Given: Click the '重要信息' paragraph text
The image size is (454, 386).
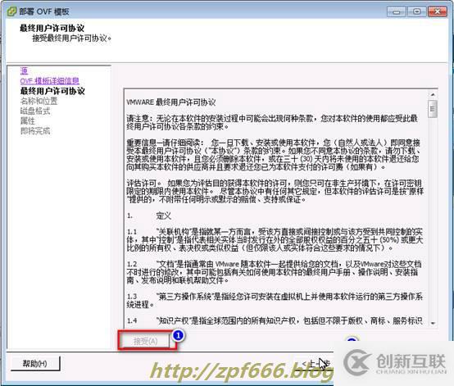Looking at the screenshot, I should pos(274,155).
